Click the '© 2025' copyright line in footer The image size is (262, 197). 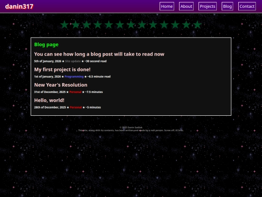(x=131, y=127)
